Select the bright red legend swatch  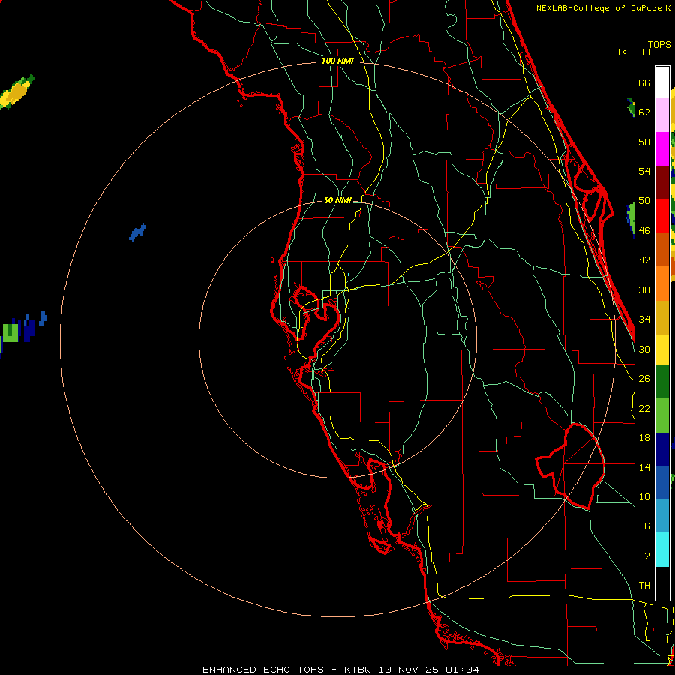pos(662,216)
